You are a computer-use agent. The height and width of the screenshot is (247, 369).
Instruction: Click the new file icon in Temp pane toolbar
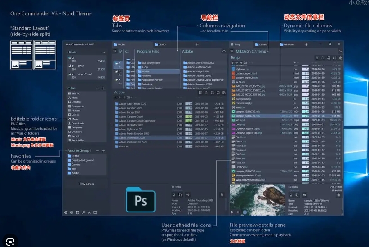pos(323,58)
